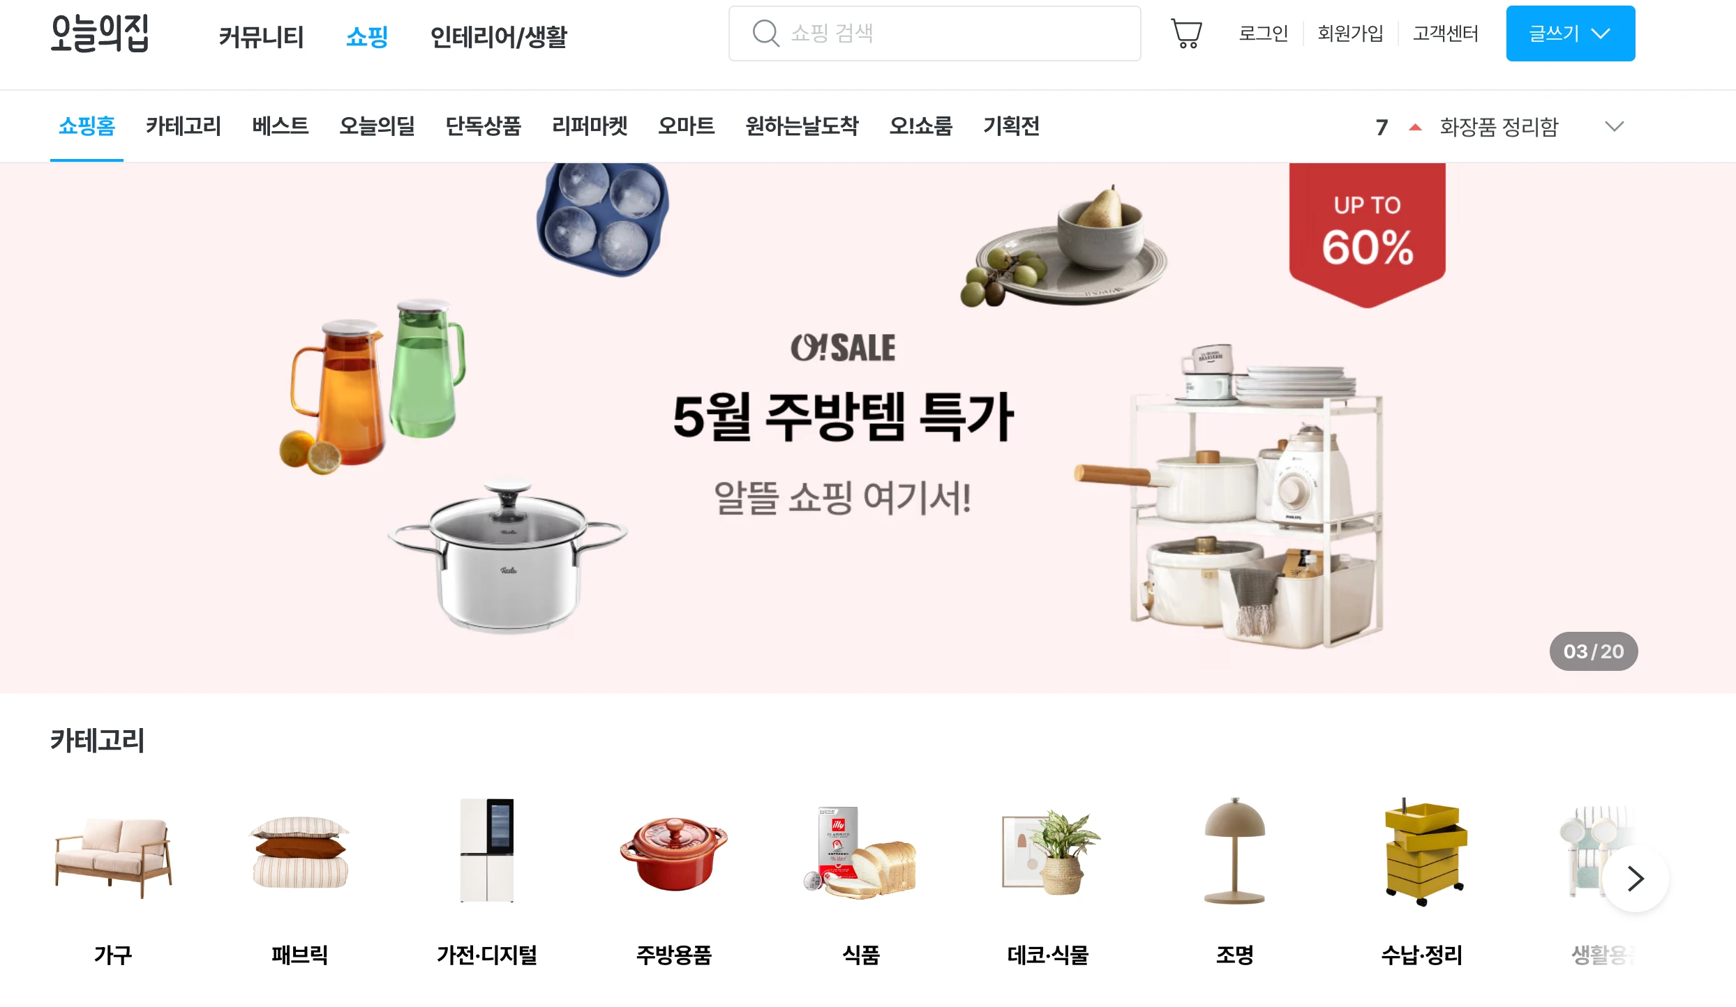1736x1007 pixels.
Task: Click the 회원가입 link
Action: [x=1350, y=33]
